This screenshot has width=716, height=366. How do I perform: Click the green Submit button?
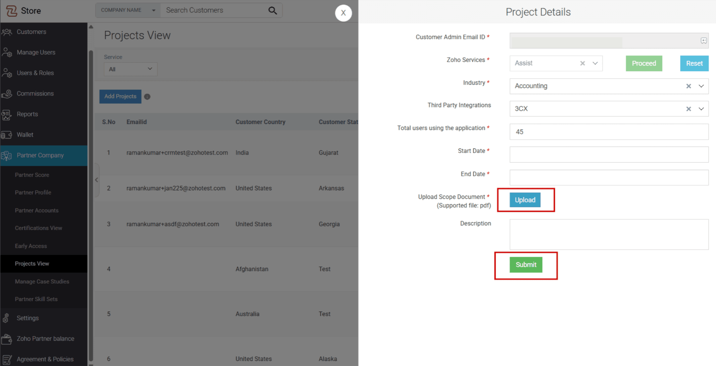pyautogui.click(x=526, y=265)
